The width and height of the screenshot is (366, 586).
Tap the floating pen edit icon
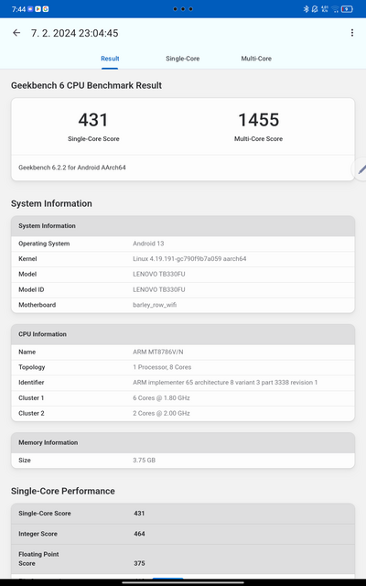[361, 170]
